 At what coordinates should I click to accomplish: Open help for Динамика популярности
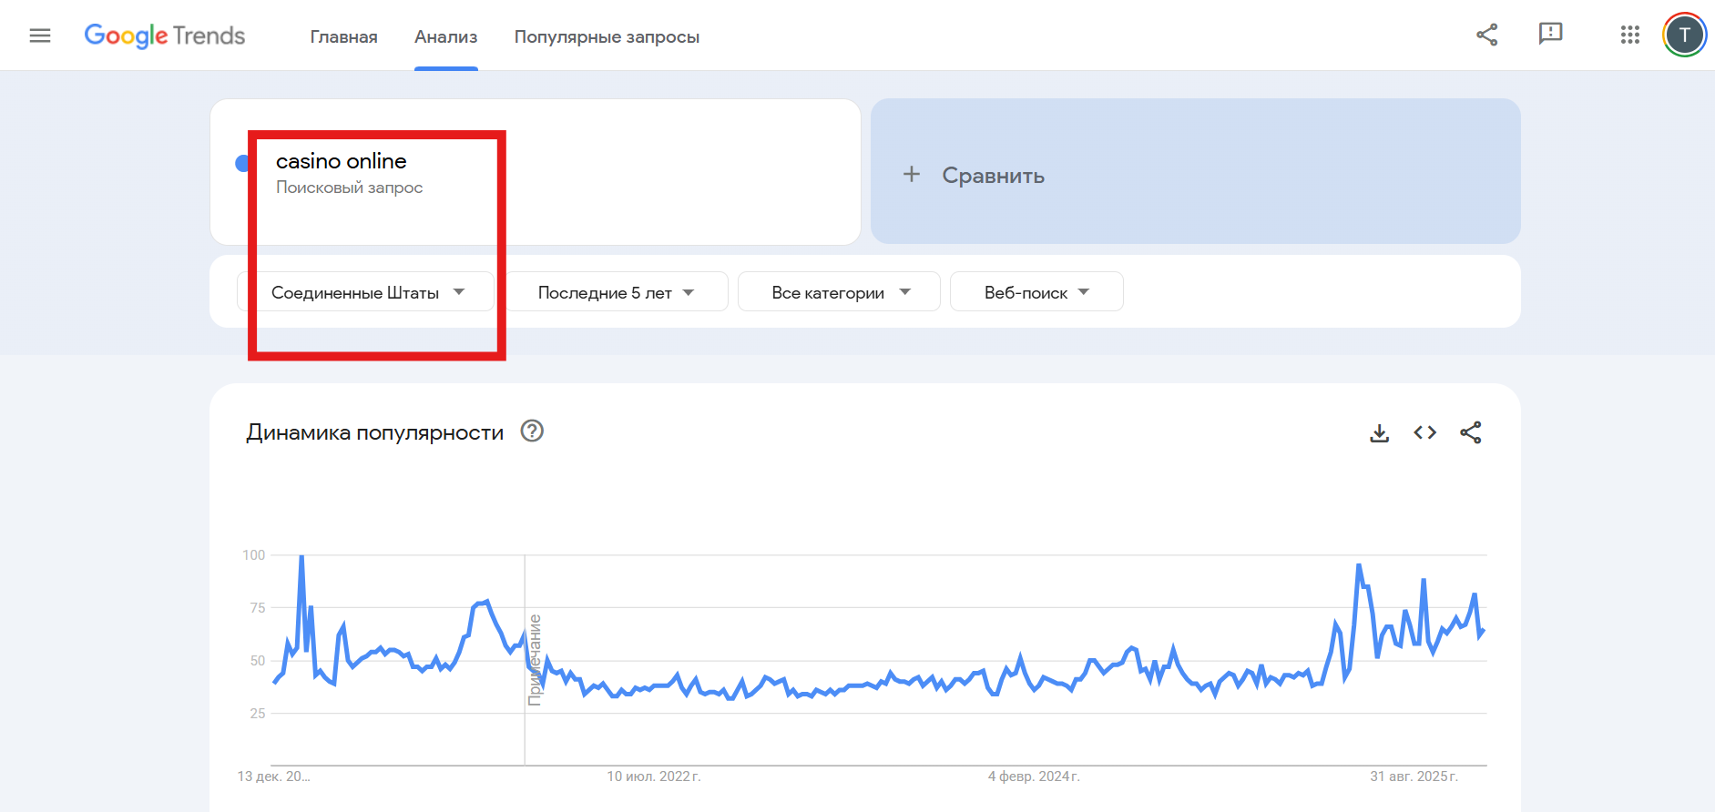point(533,431)
